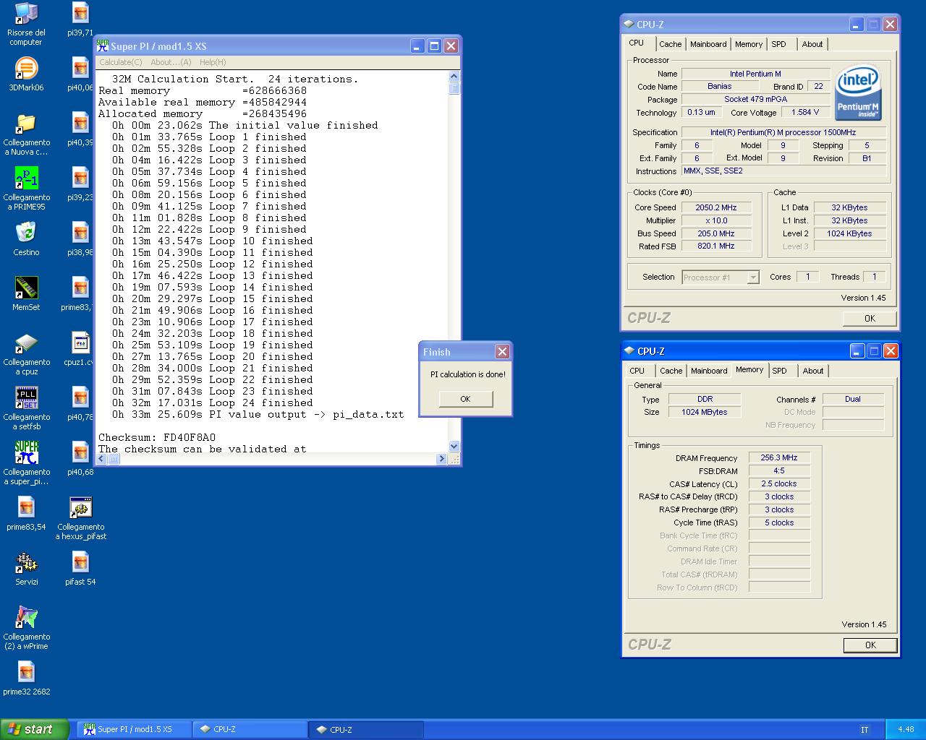
Task: Click the Intel Pentium M logo
Action: click(x=858, y=92)
